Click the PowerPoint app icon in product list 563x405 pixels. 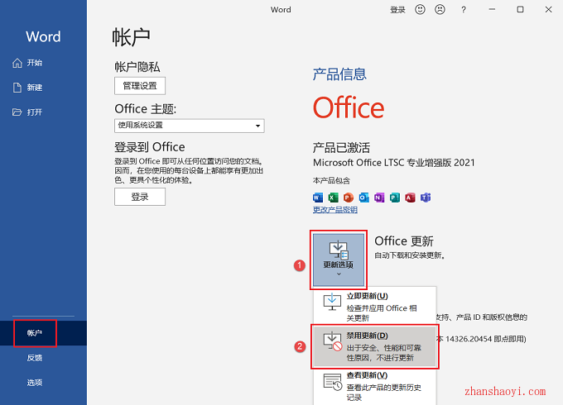point(349,198)
